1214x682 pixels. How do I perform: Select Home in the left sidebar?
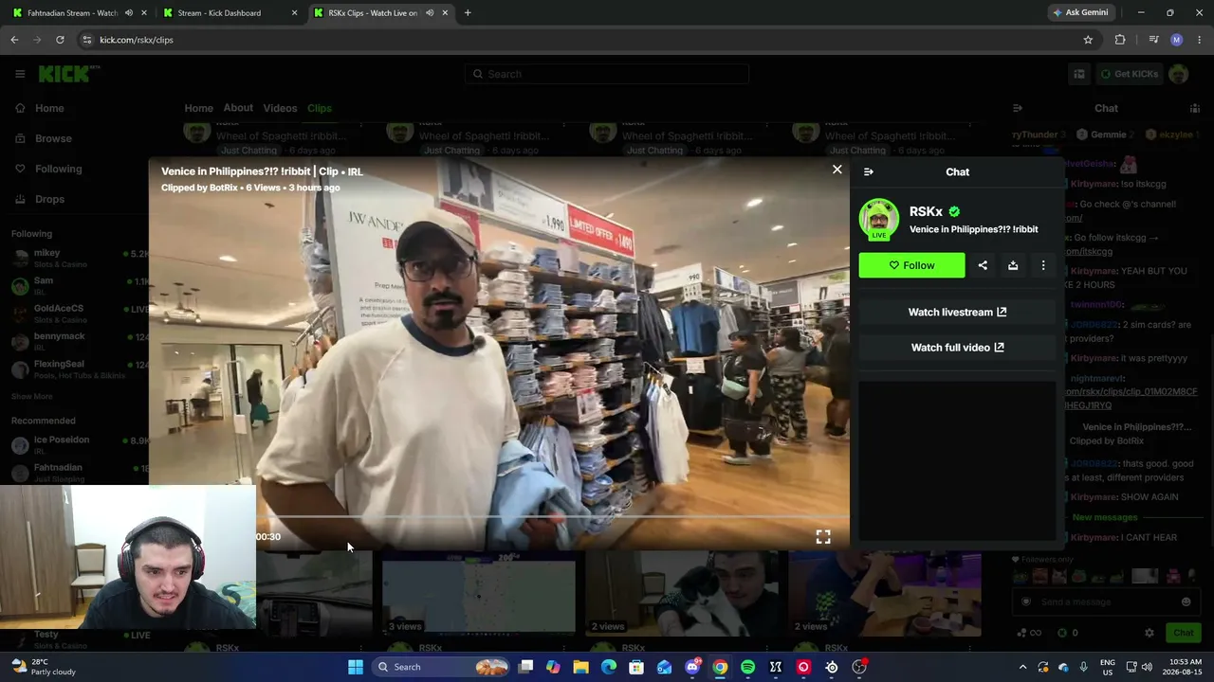click(49, 108)
